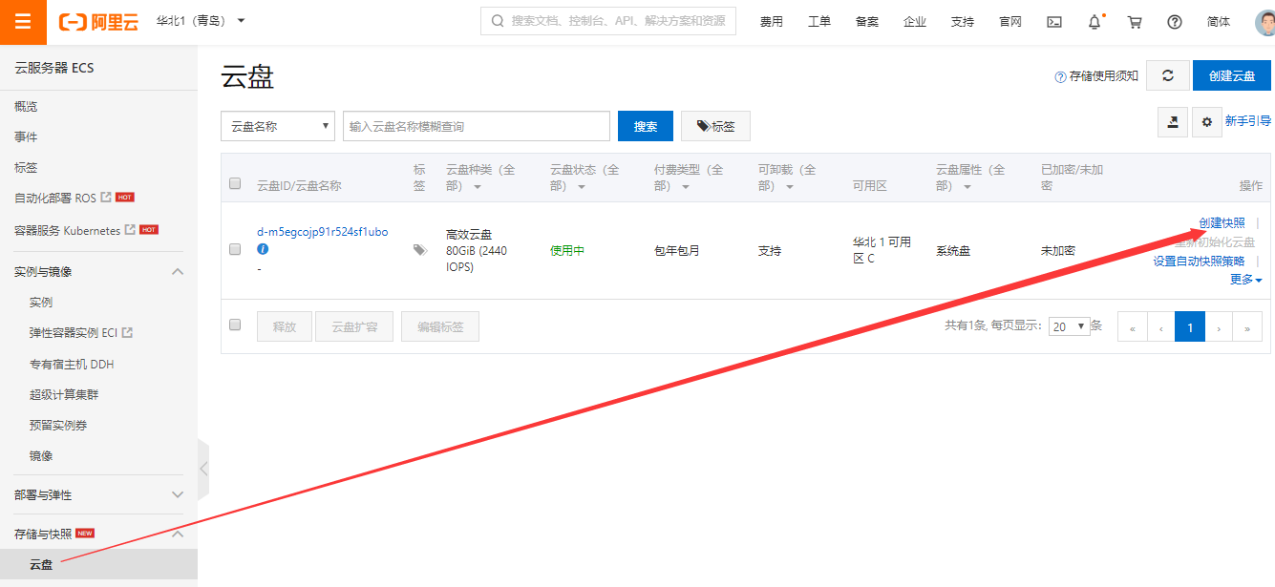Image resolution: width=1275 pixels, height=587 pixels.
Task: Select 实例 in the sidebar
Action: [41, 303]
